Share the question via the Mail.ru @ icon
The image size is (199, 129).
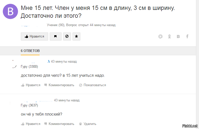(x=160, y=36)
